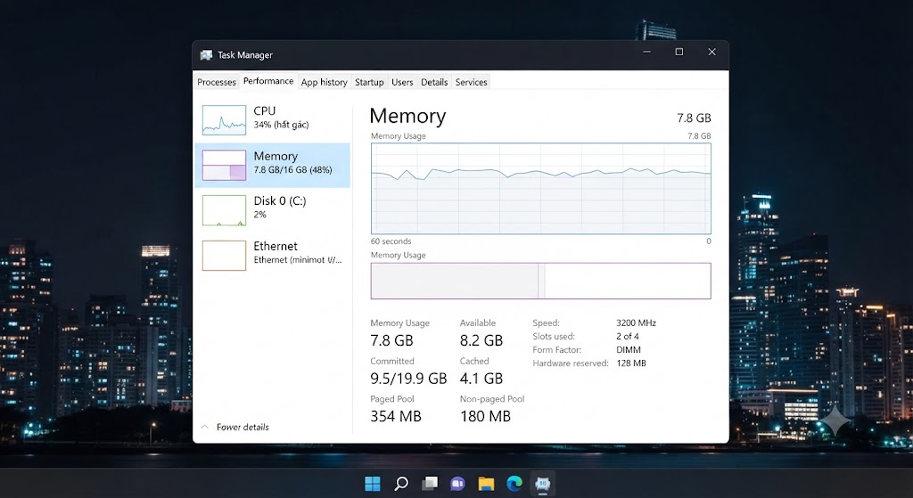The height and width of the screenshot is (498, 913).
Task: Select the Disk 0 (C:) graph thumbnail
Action: (x=224, y=210)
